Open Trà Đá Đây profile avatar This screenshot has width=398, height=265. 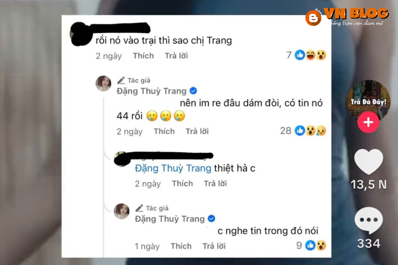point(368,99)
